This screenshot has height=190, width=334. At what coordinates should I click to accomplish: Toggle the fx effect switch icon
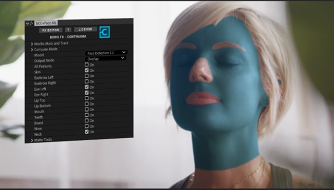32,23
